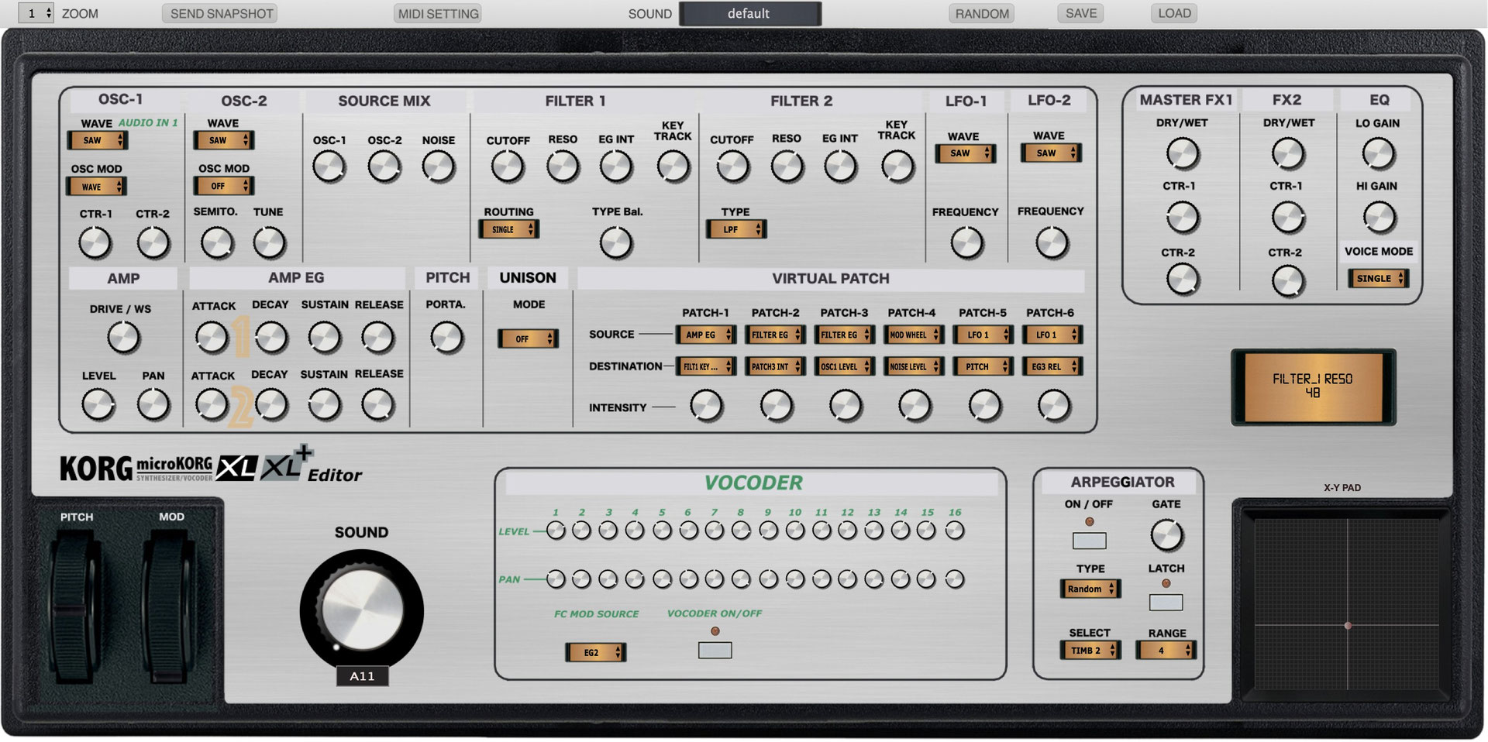Click the Master FX1 DRY/WET knob

coord(1183,153)
